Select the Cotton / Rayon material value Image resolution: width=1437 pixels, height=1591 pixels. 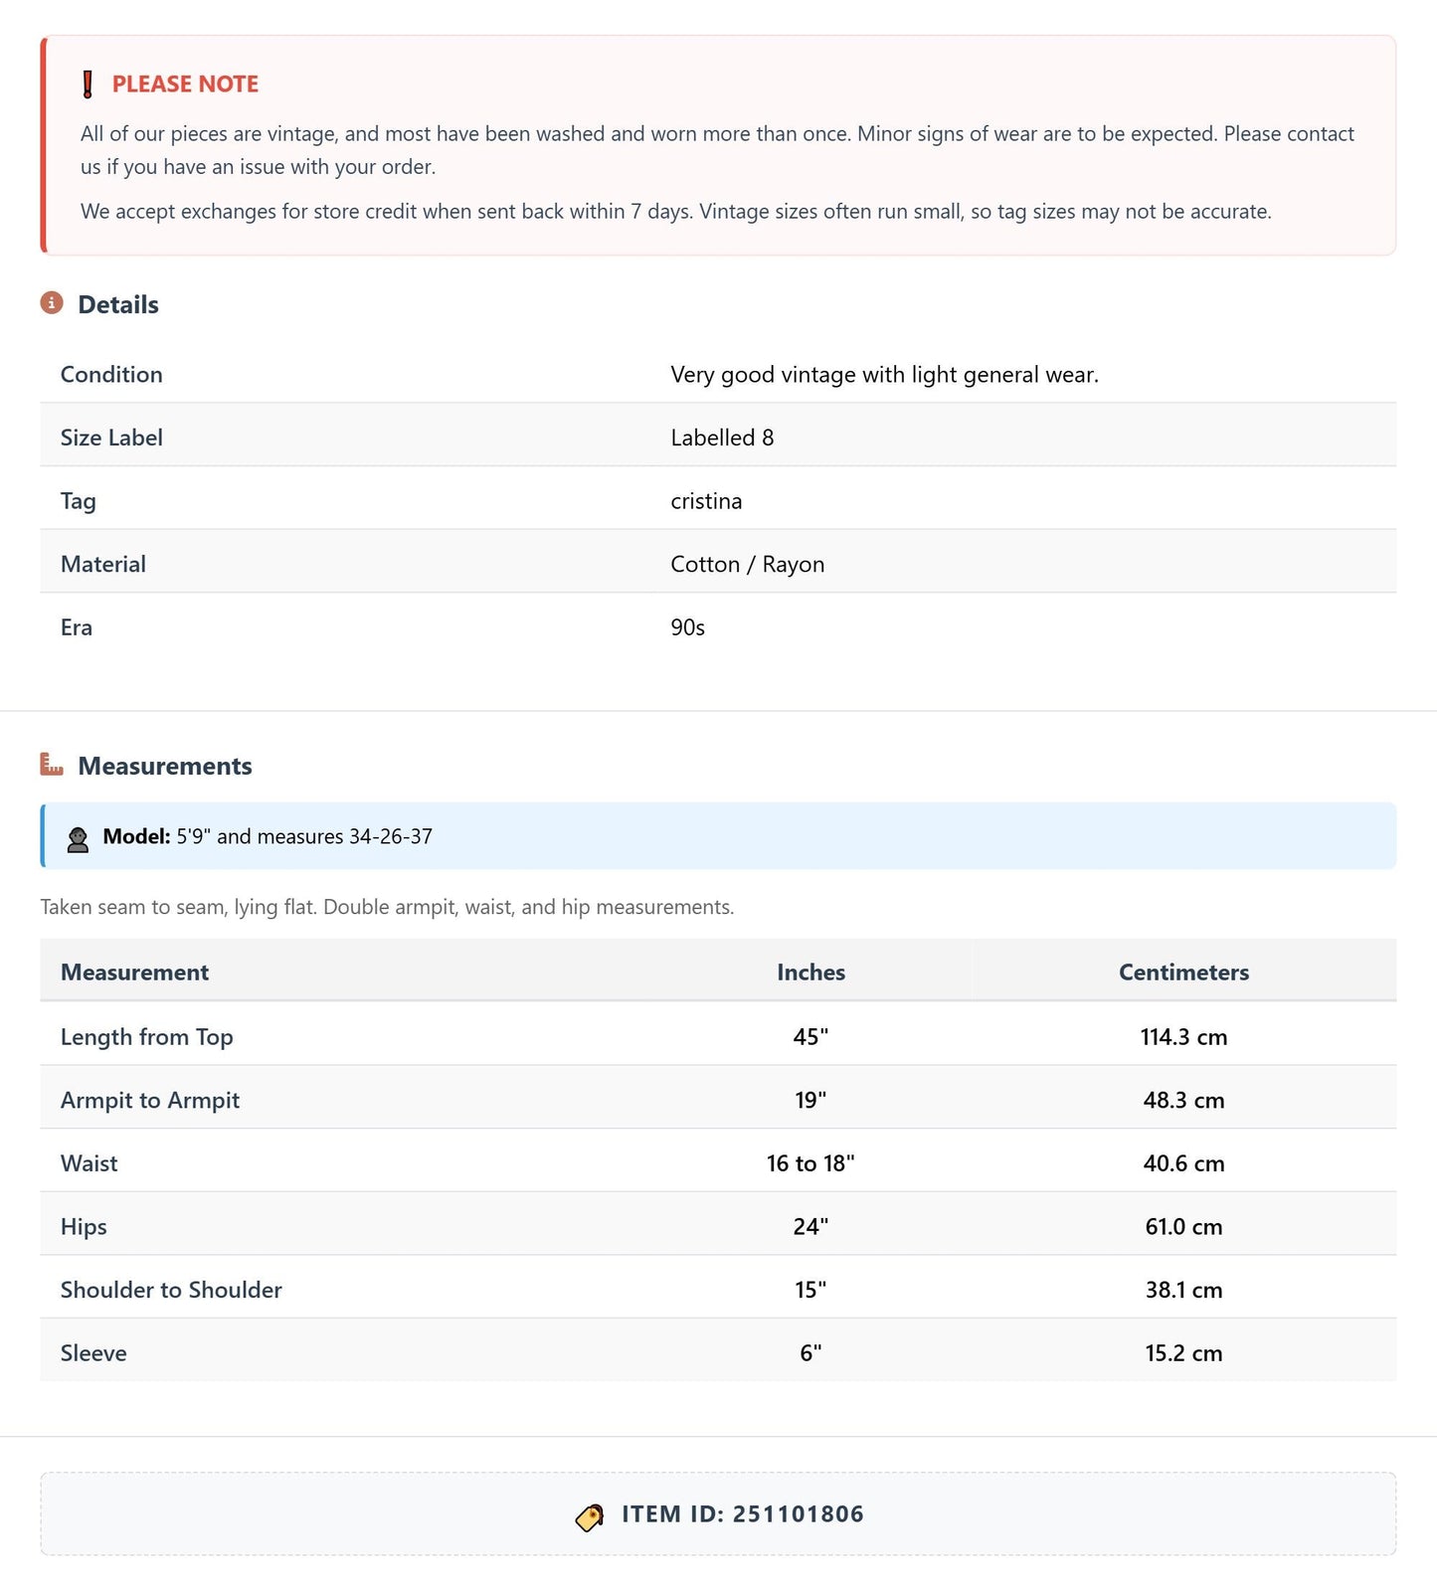(747, 565)
